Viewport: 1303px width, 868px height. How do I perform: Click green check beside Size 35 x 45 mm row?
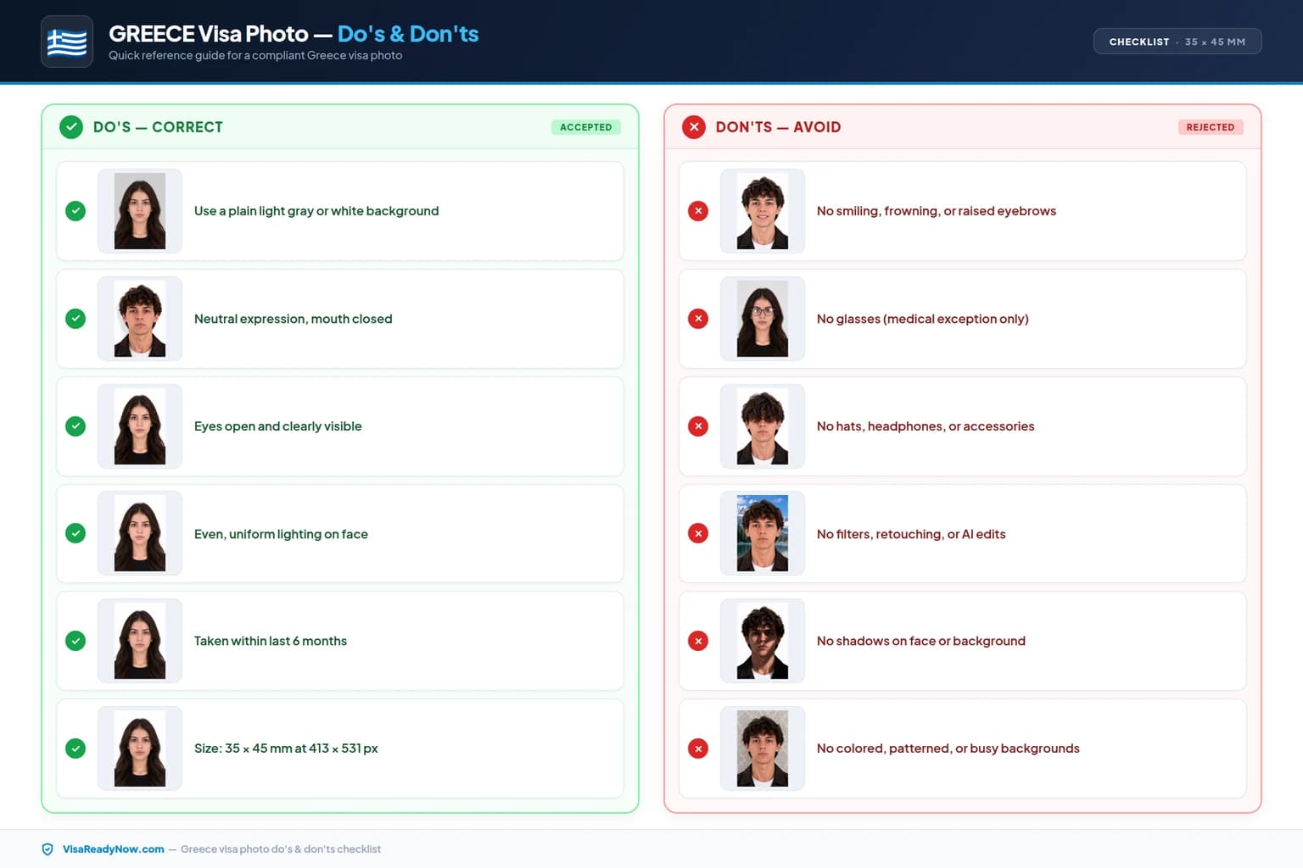[x=75, y=748]
